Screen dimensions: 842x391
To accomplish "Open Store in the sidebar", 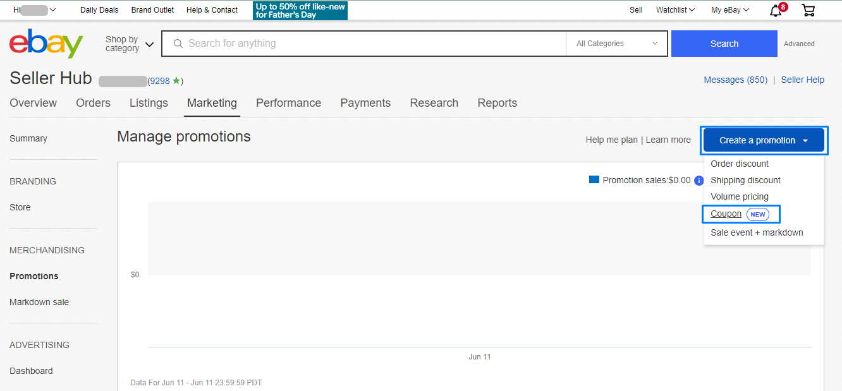I will [x=20, y=207].
